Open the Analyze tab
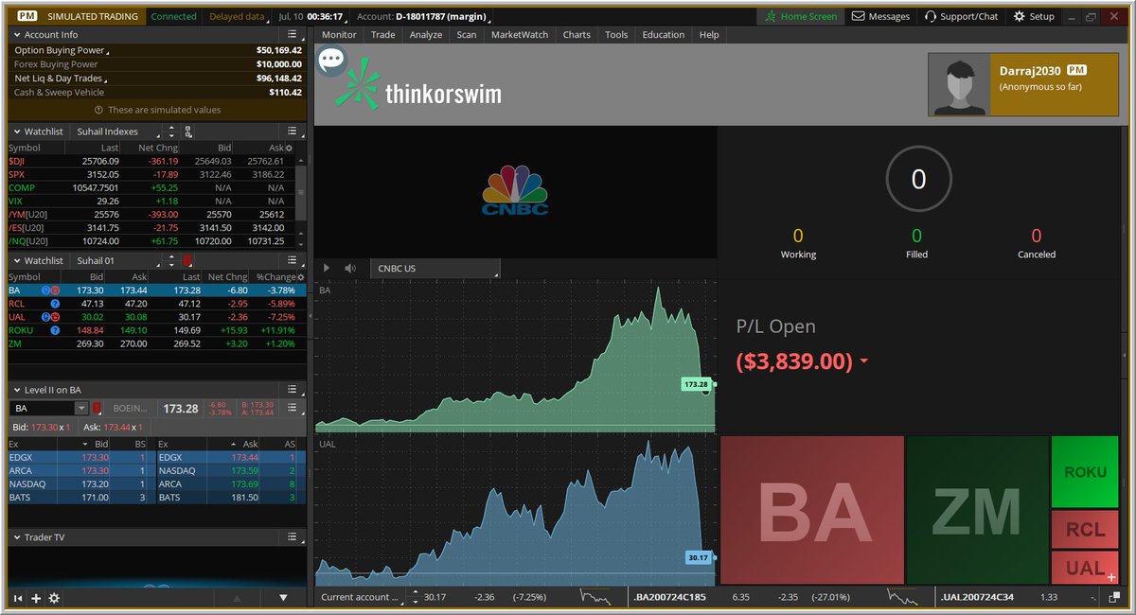The image size is (1136, 615). [x=426, y=35]
